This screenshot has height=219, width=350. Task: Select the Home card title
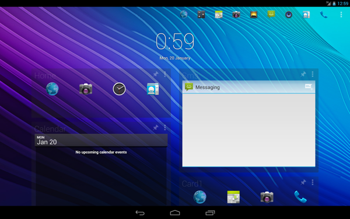pyautogui.click(x=45, y=76)
